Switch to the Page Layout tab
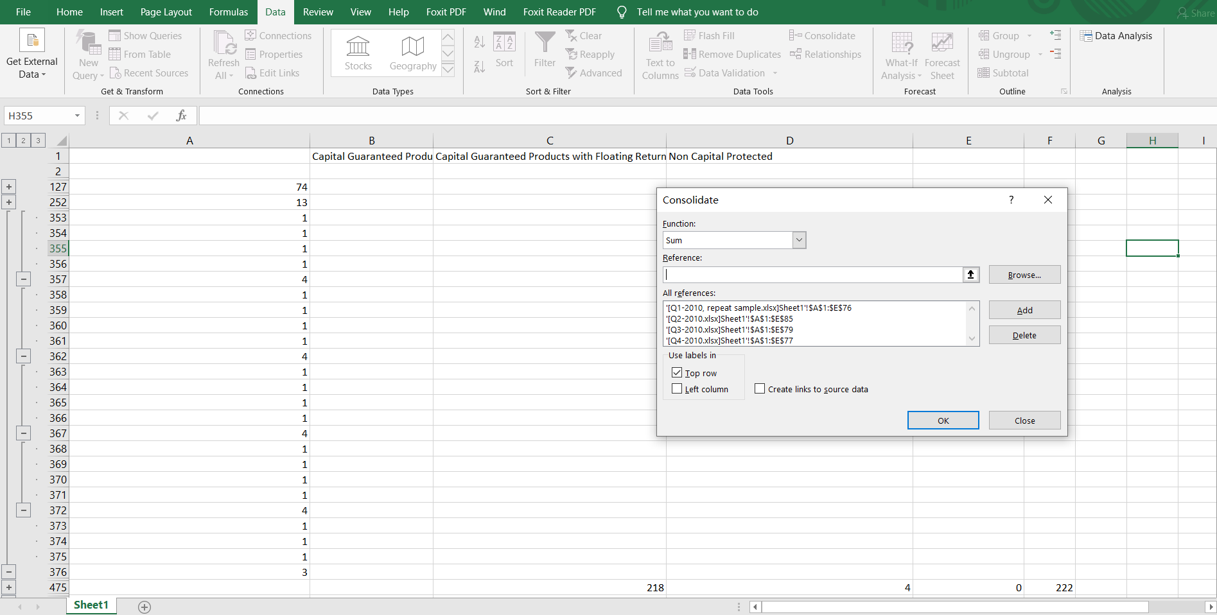This screenshot has height=615, width=1217. (166, 12)
